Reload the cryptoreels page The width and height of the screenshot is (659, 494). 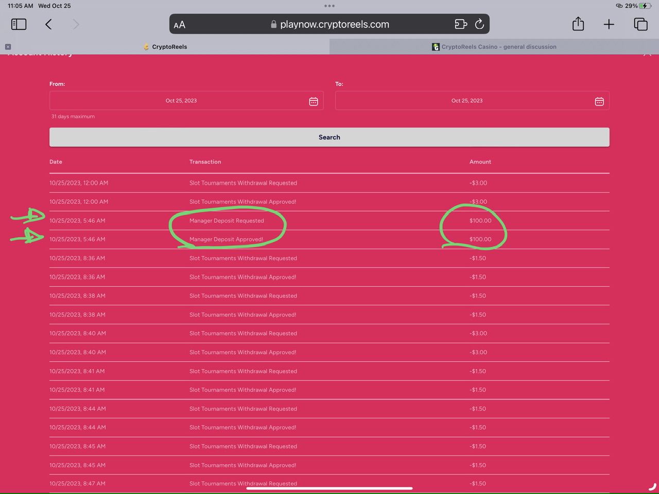click(x=479, y=24)
